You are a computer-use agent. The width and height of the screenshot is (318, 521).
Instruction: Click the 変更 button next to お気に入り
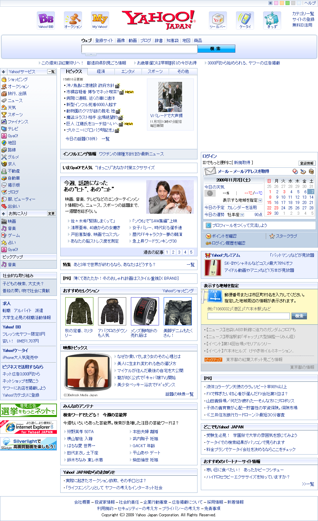(x=52, y=213)
